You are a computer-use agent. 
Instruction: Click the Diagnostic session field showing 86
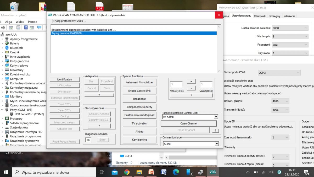88,140
